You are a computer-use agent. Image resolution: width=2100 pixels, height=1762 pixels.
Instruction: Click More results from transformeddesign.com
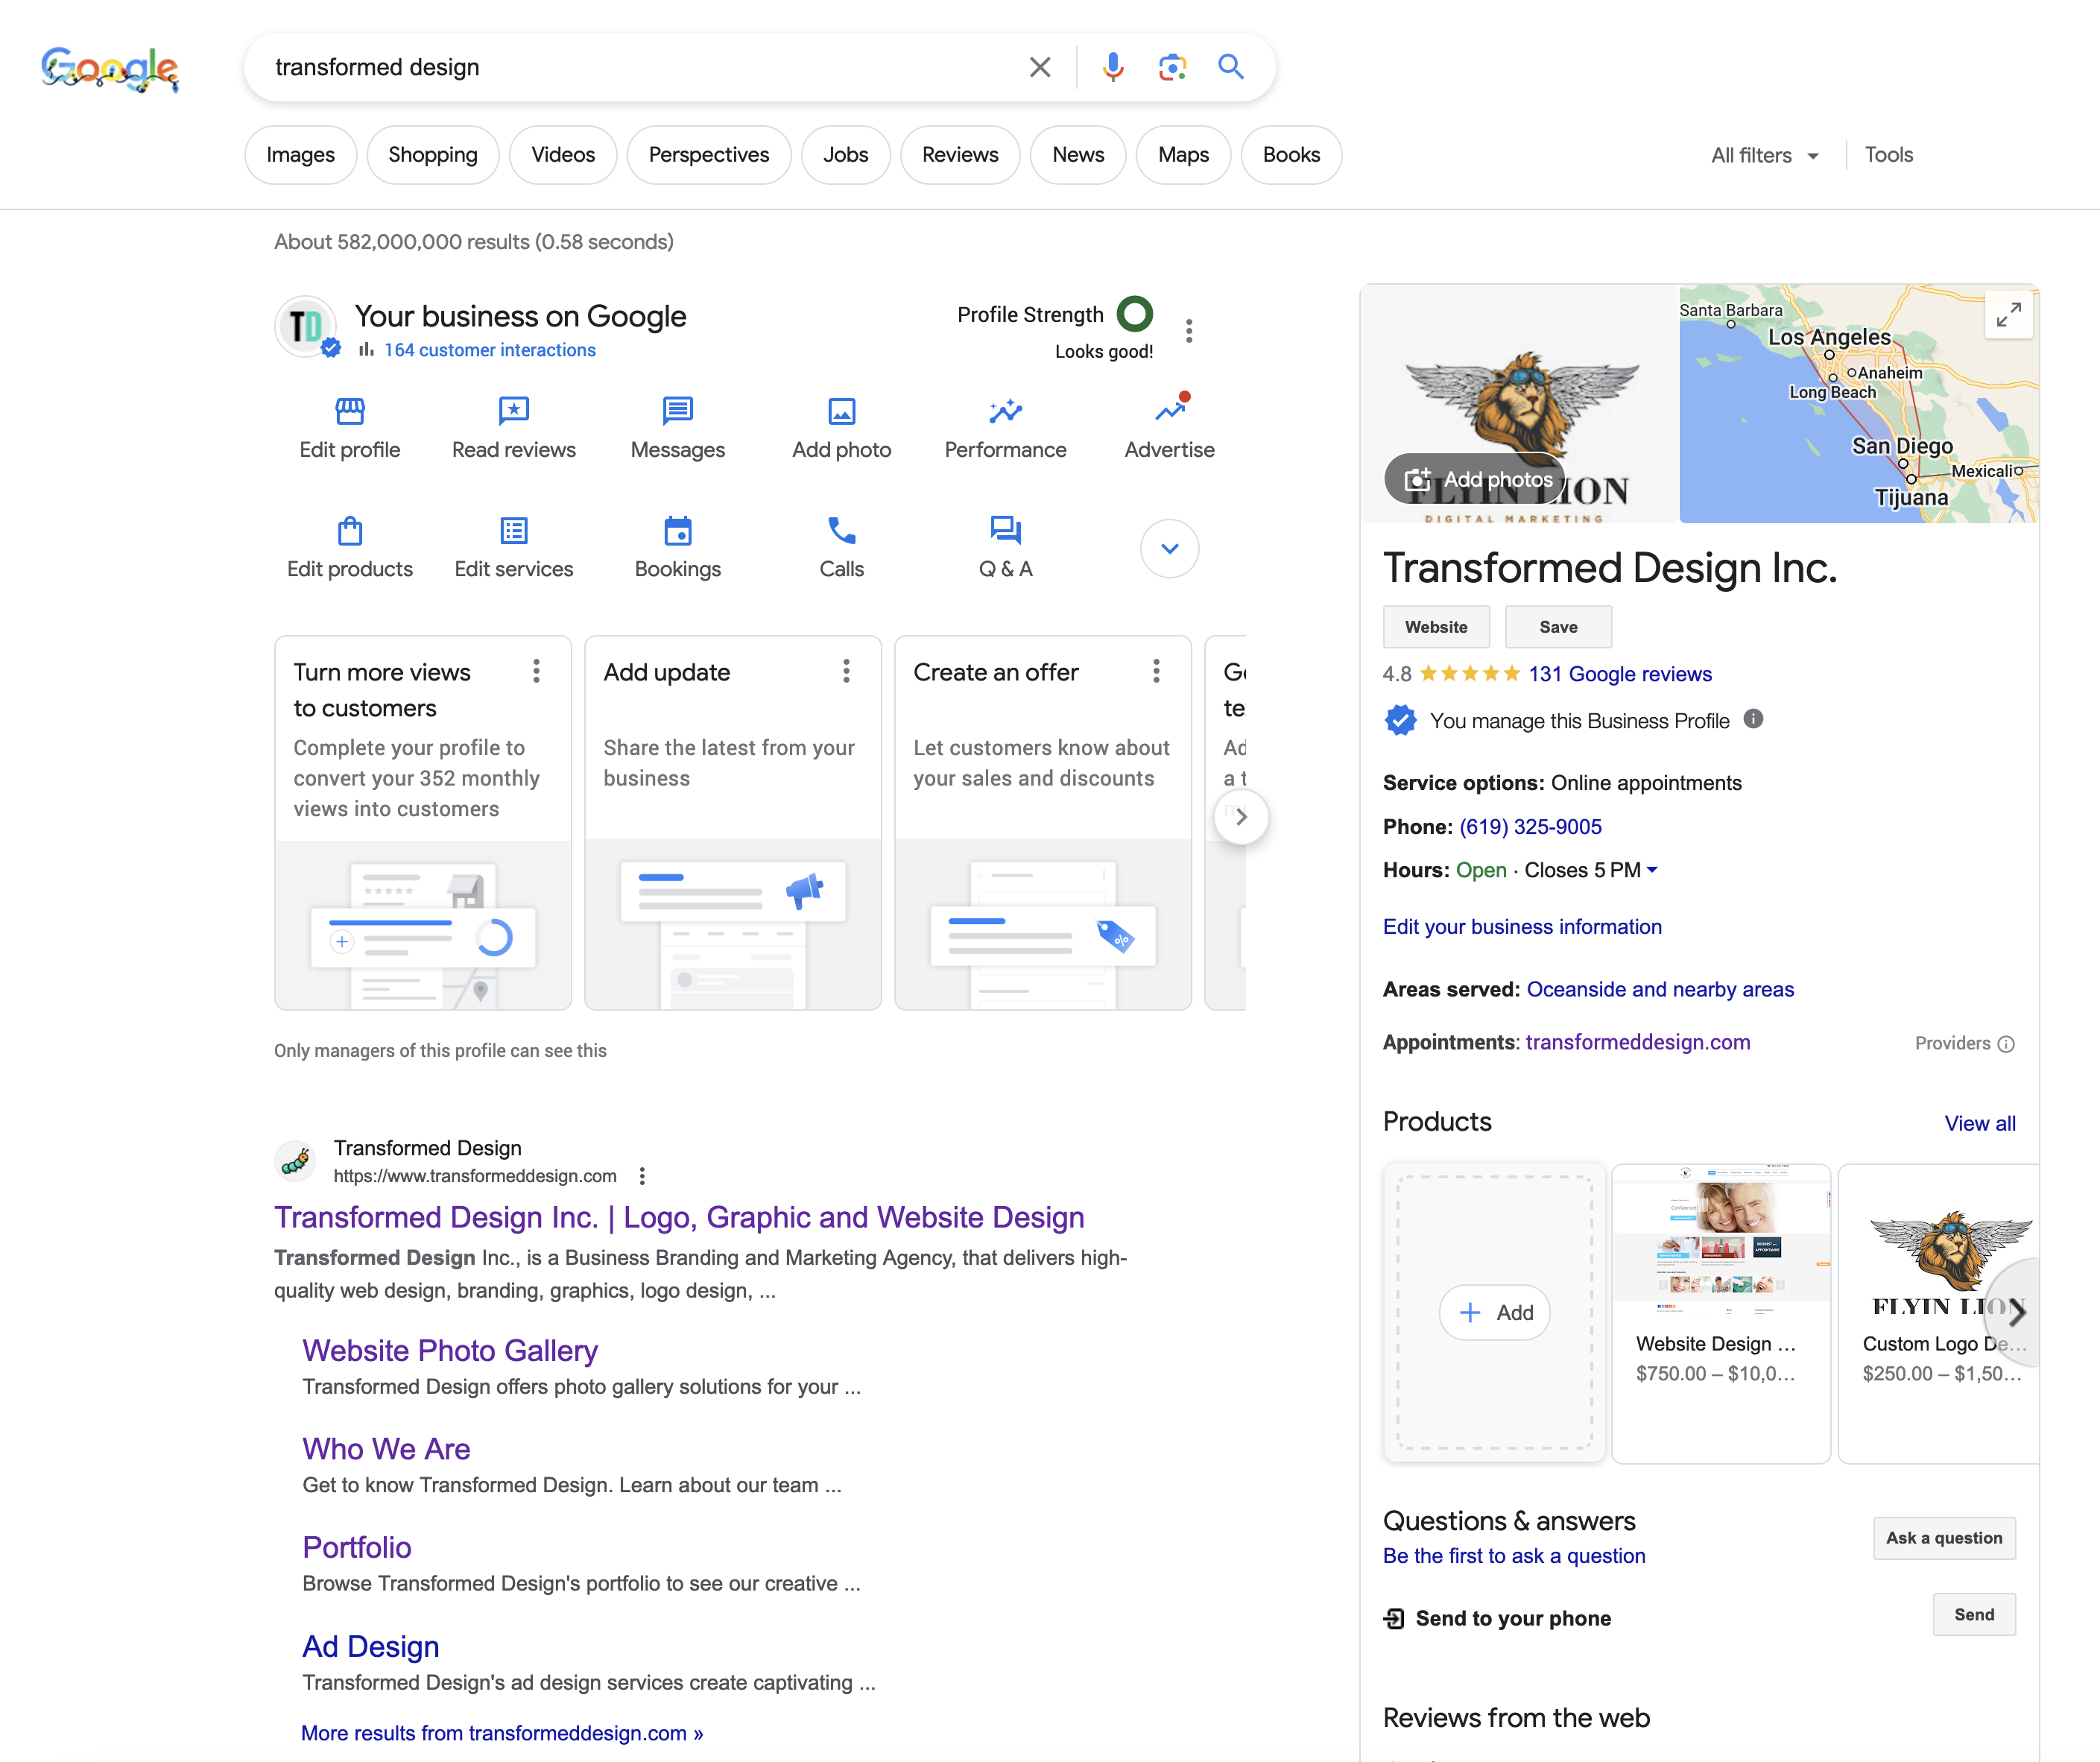502,1733
